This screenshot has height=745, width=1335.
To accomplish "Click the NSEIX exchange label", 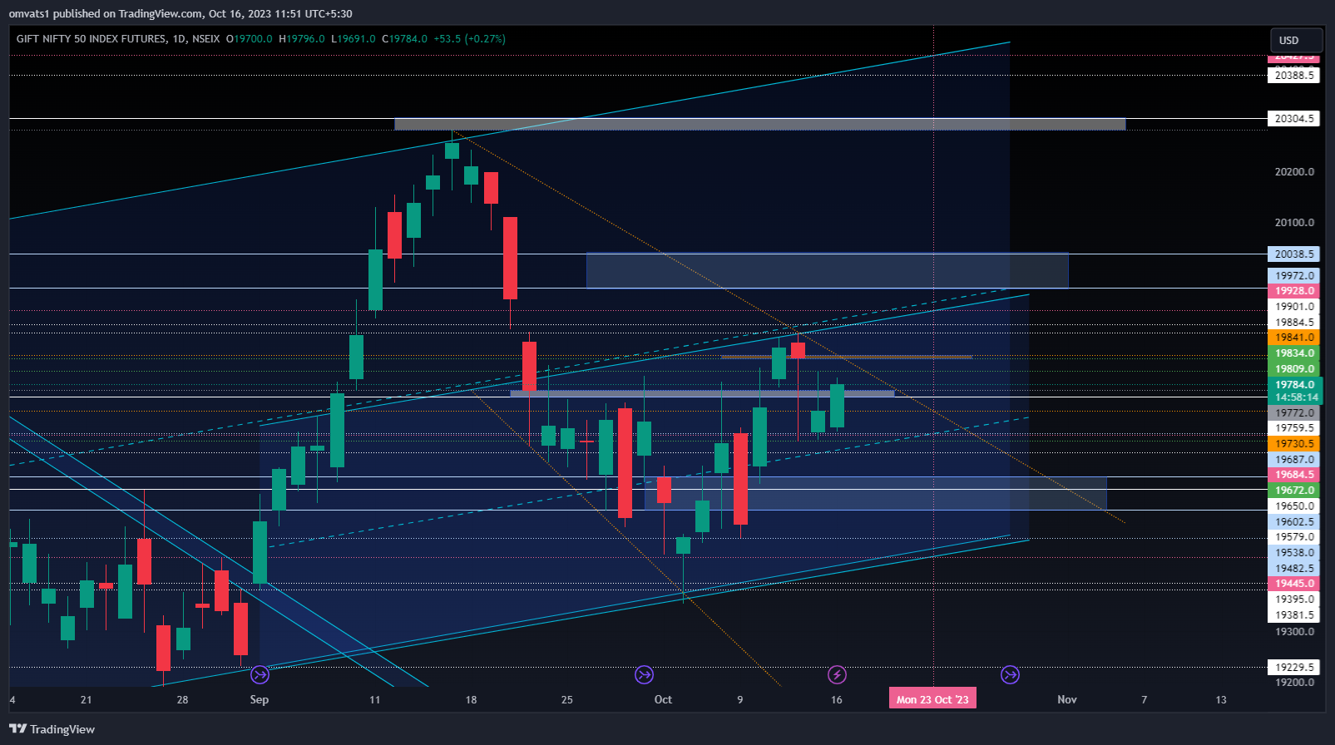I will point(205,38).
